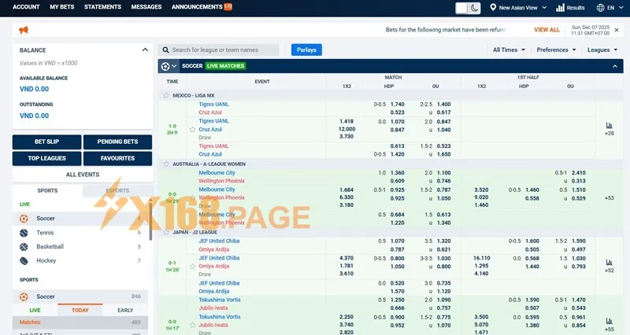
Task: Bet Tigres UANL 1X2 odds 1.418
Action: point(346,121)
